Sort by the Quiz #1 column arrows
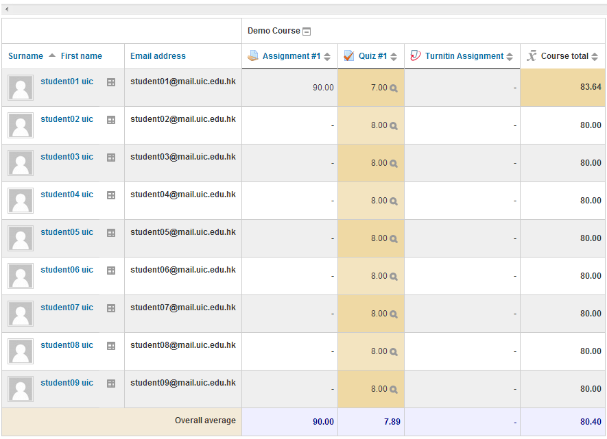This screenshot has width=607, height=439. tap(394, 57)
